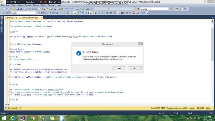Click the SQL Search button
Viewport: 215px width, 121px height.
click(139, 13)
